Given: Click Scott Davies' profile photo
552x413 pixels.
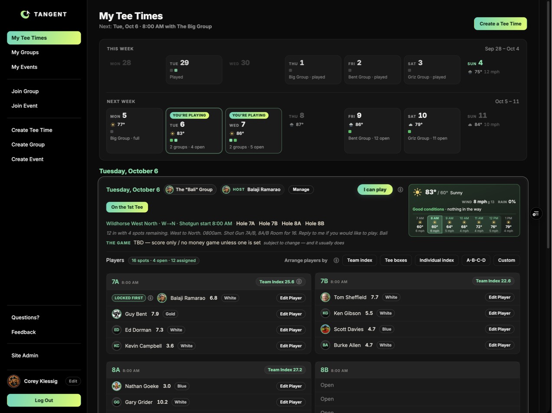Looking at the screenshot, I should tap(325, 329).
